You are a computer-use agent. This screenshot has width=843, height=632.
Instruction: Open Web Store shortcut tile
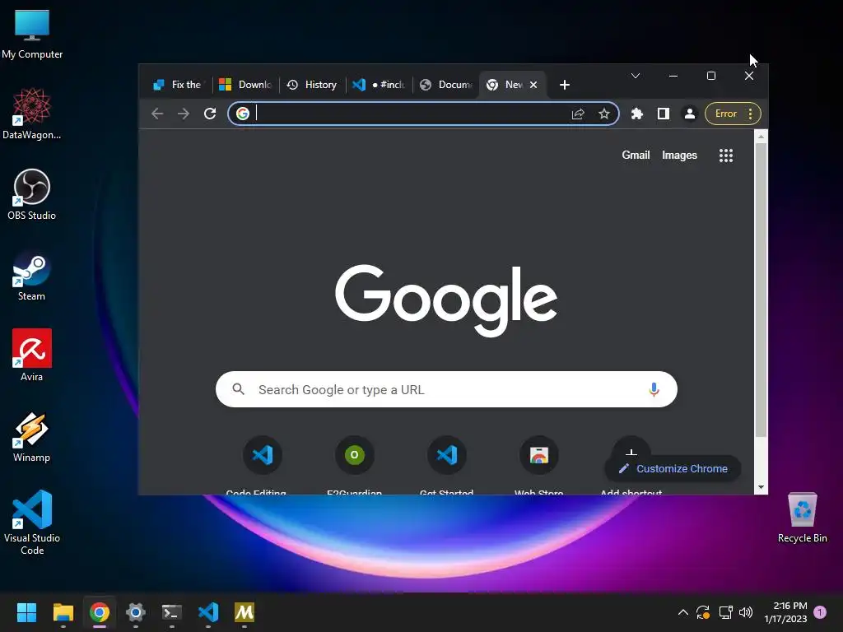[x=538, y=466]
